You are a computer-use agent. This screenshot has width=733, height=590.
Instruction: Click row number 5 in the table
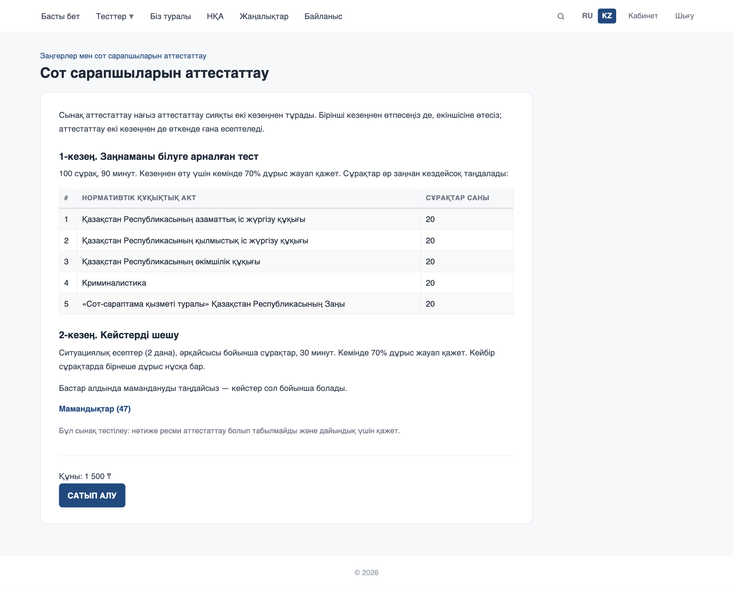(x=66, y=304)
